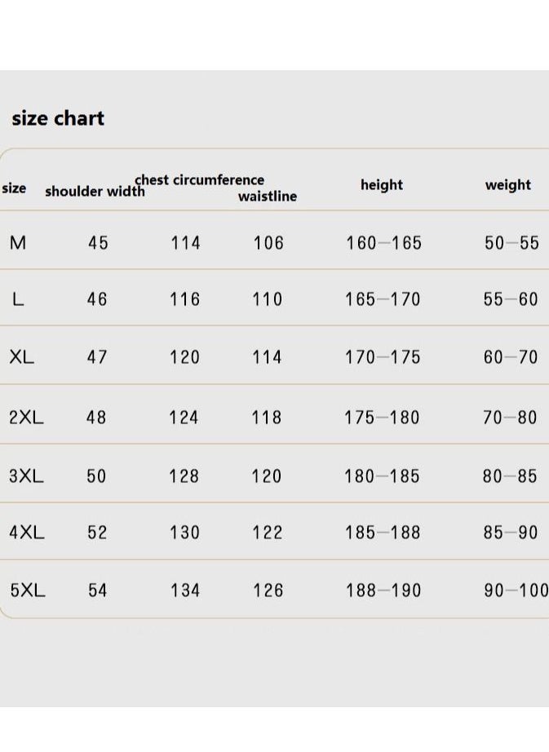This screenshot has height=752, width=549.
Task: Click the 5XL size row label
Action: 28,590
